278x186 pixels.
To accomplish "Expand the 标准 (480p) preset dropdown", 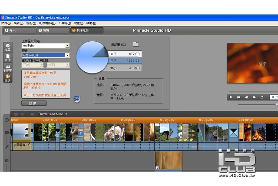I will pos(67,55).
